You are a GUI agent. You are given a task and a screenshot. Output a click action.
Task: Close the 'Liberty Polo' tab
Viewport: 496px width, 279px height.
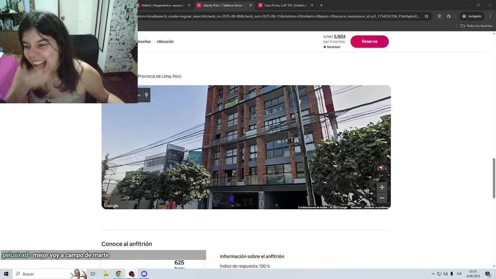coord(250,5)
